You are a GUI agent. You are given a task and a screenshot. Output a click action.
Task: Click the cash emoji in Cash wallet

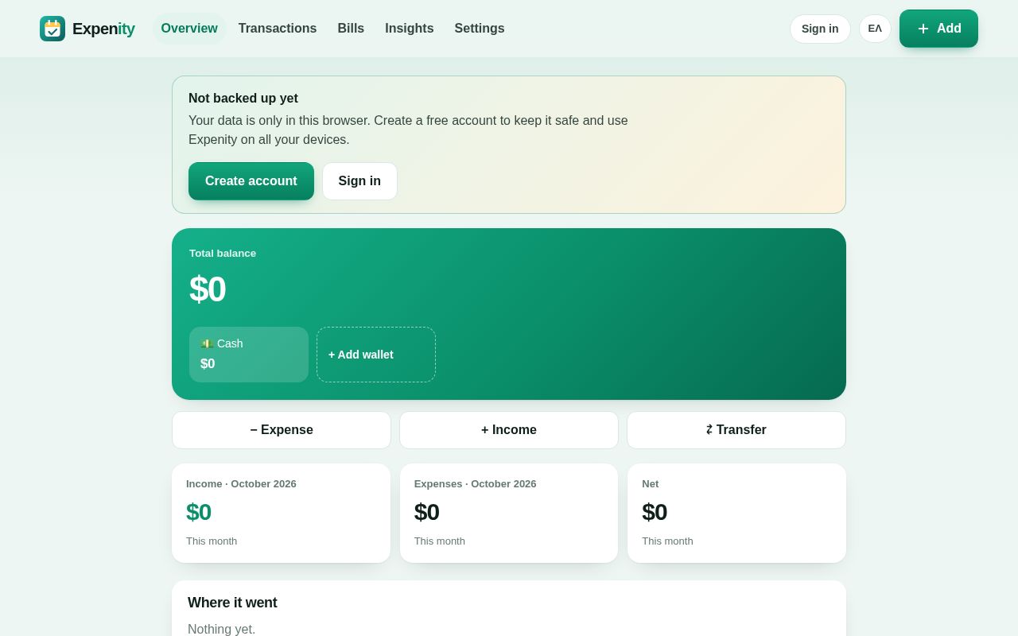207,343
